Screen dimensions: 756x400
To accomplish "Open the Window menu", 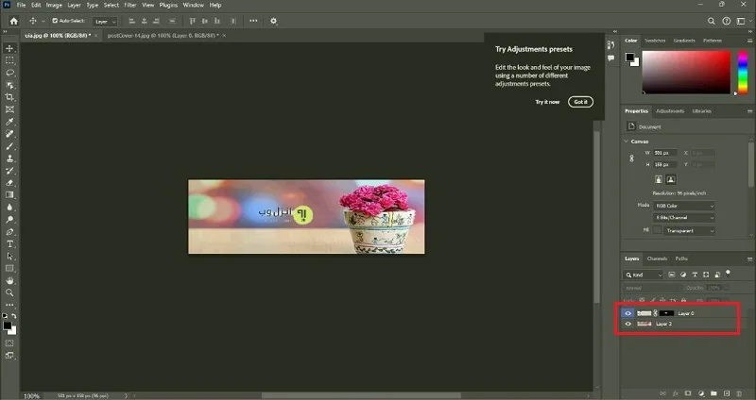I will (194, 6).
